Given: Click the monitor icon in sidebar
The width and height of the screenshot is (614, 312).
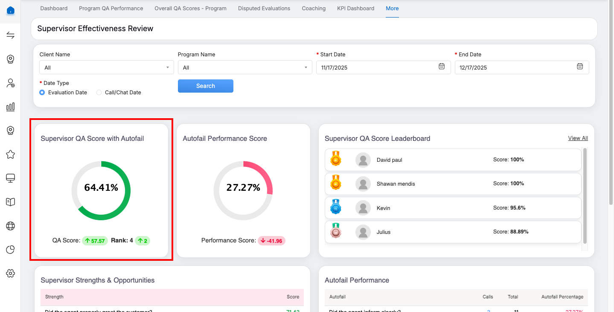Looking at the screenshot, I should pyautogui.click(x=11, y=178).
